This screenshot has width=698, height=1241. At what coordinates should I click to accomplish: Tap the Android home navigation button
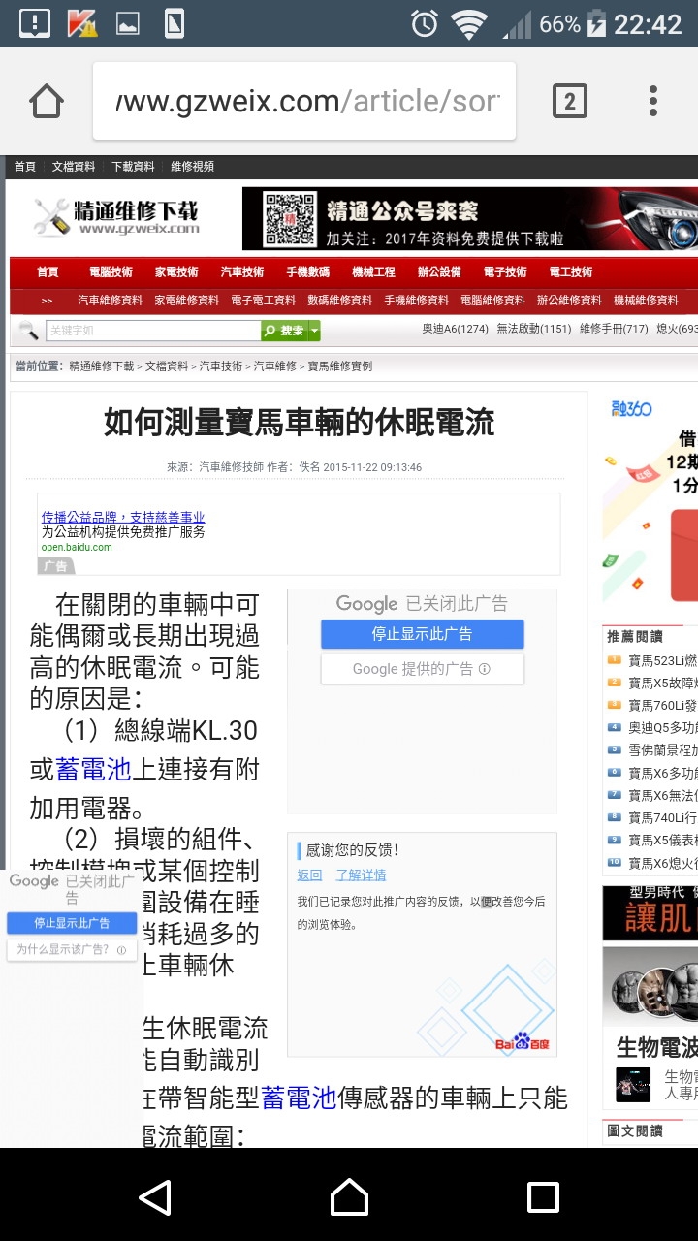349,1197
